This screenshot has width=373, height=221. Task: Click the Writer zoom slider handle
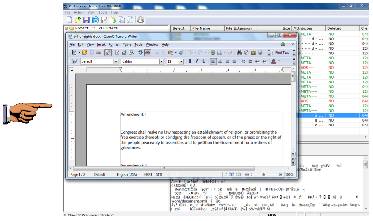point(263,174)
